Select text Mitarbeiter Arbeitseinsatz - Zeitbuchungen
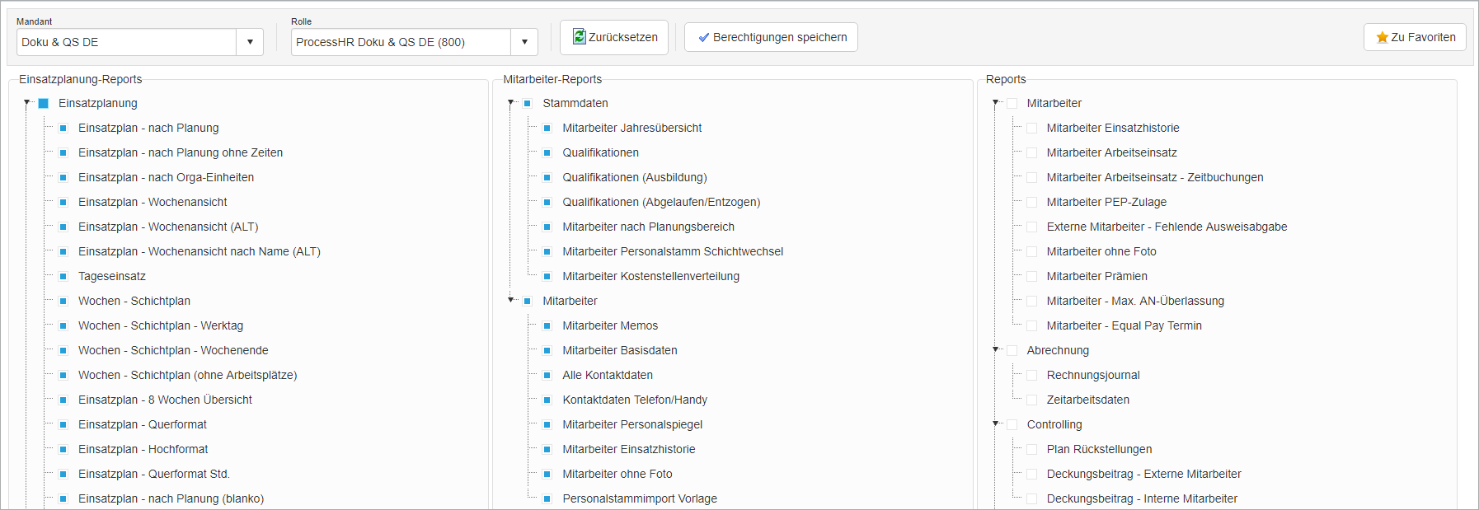 click(x=1155, y=177)
